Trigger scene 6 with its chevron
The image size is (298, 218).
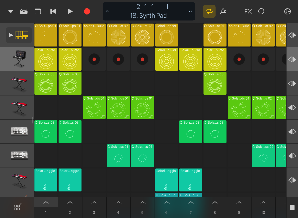[166, 202]
